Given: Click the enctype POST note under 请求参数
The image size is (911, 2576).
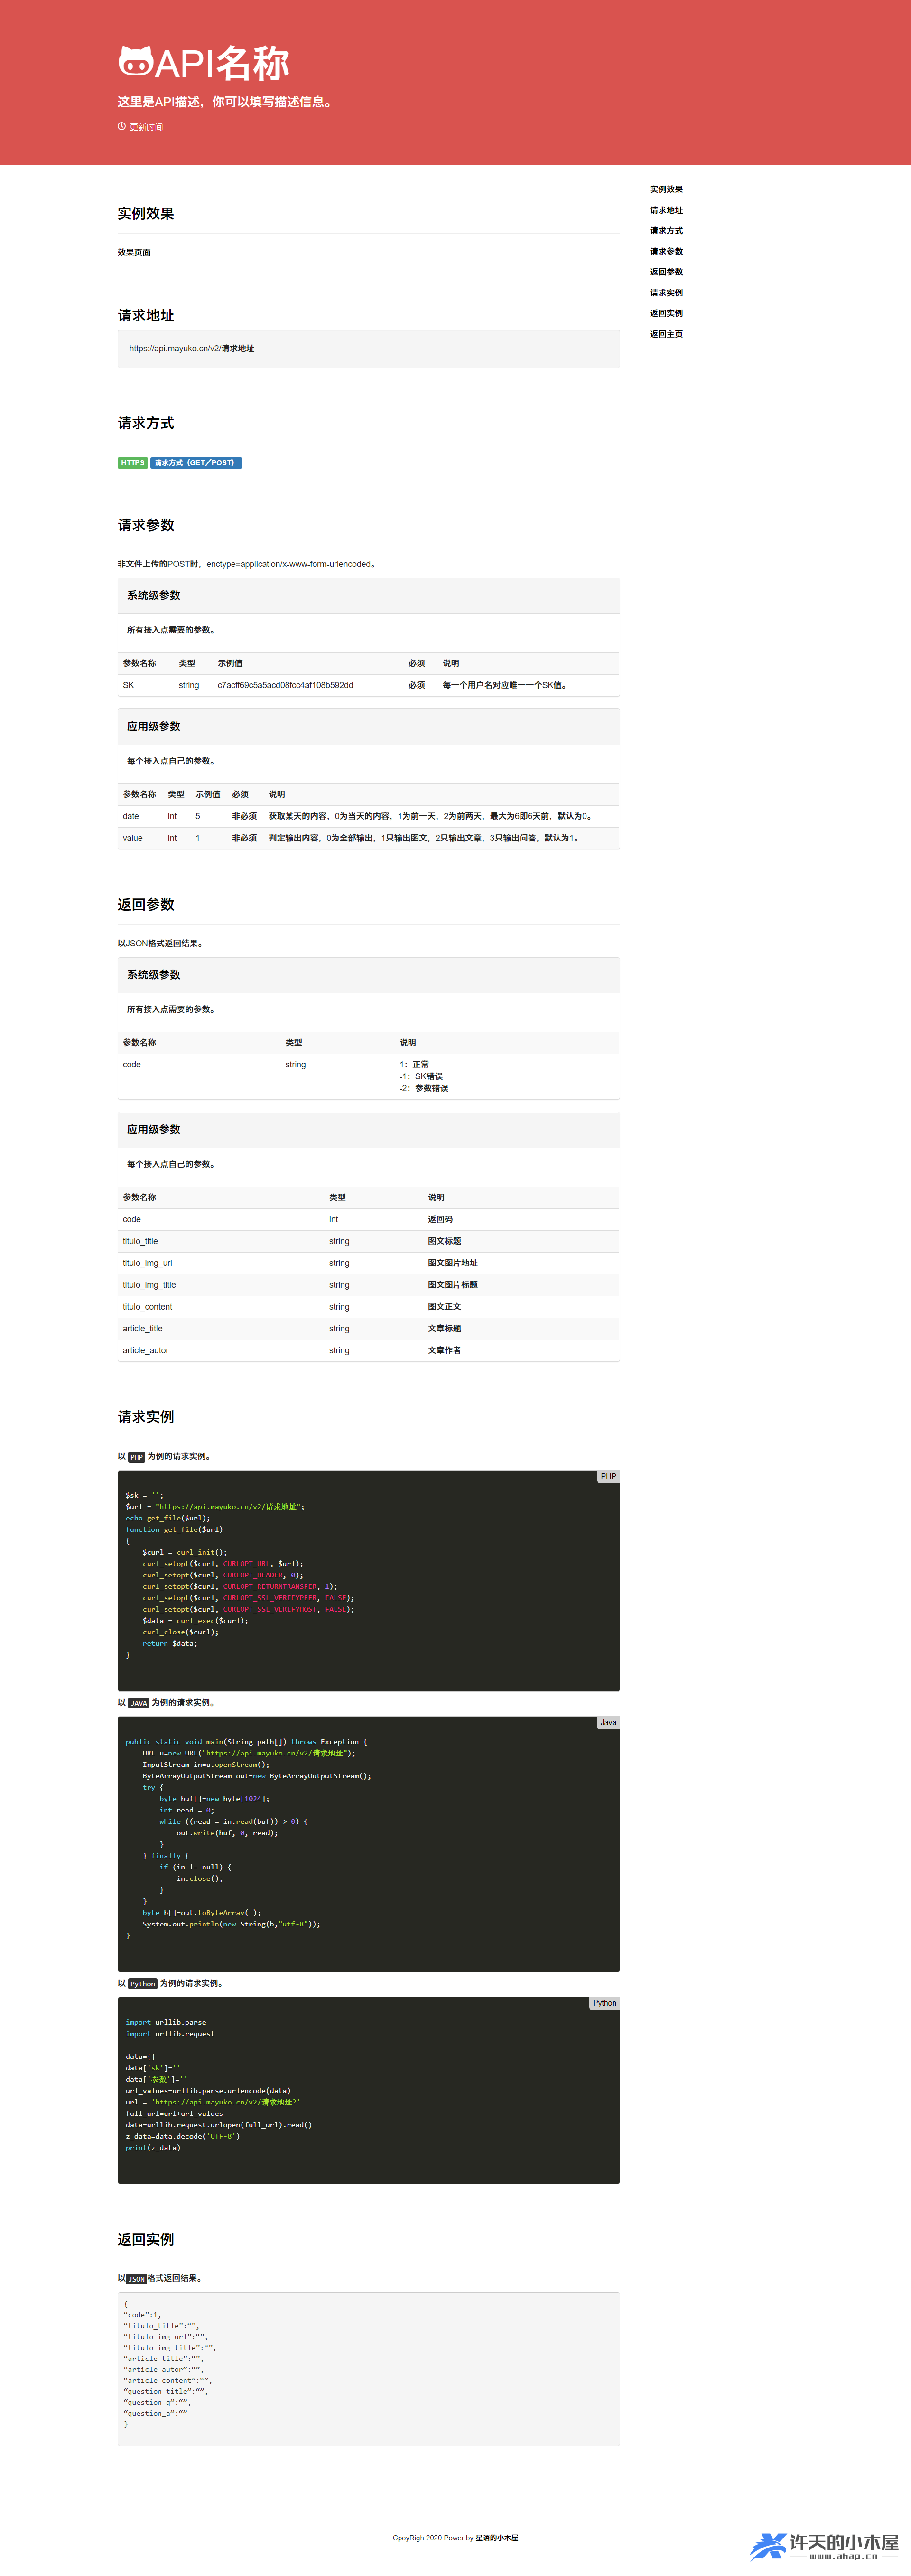Looking at the screenshot, I should tap(248, 564).
